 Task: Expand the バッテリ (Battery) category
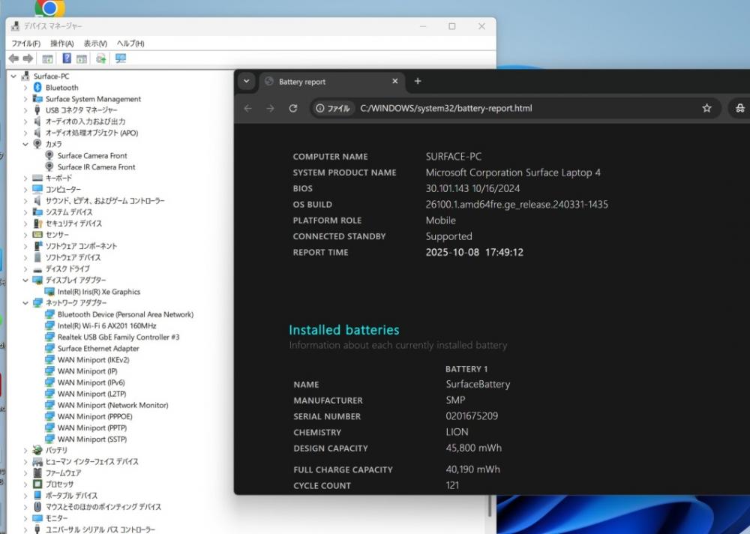coord(25,450)
